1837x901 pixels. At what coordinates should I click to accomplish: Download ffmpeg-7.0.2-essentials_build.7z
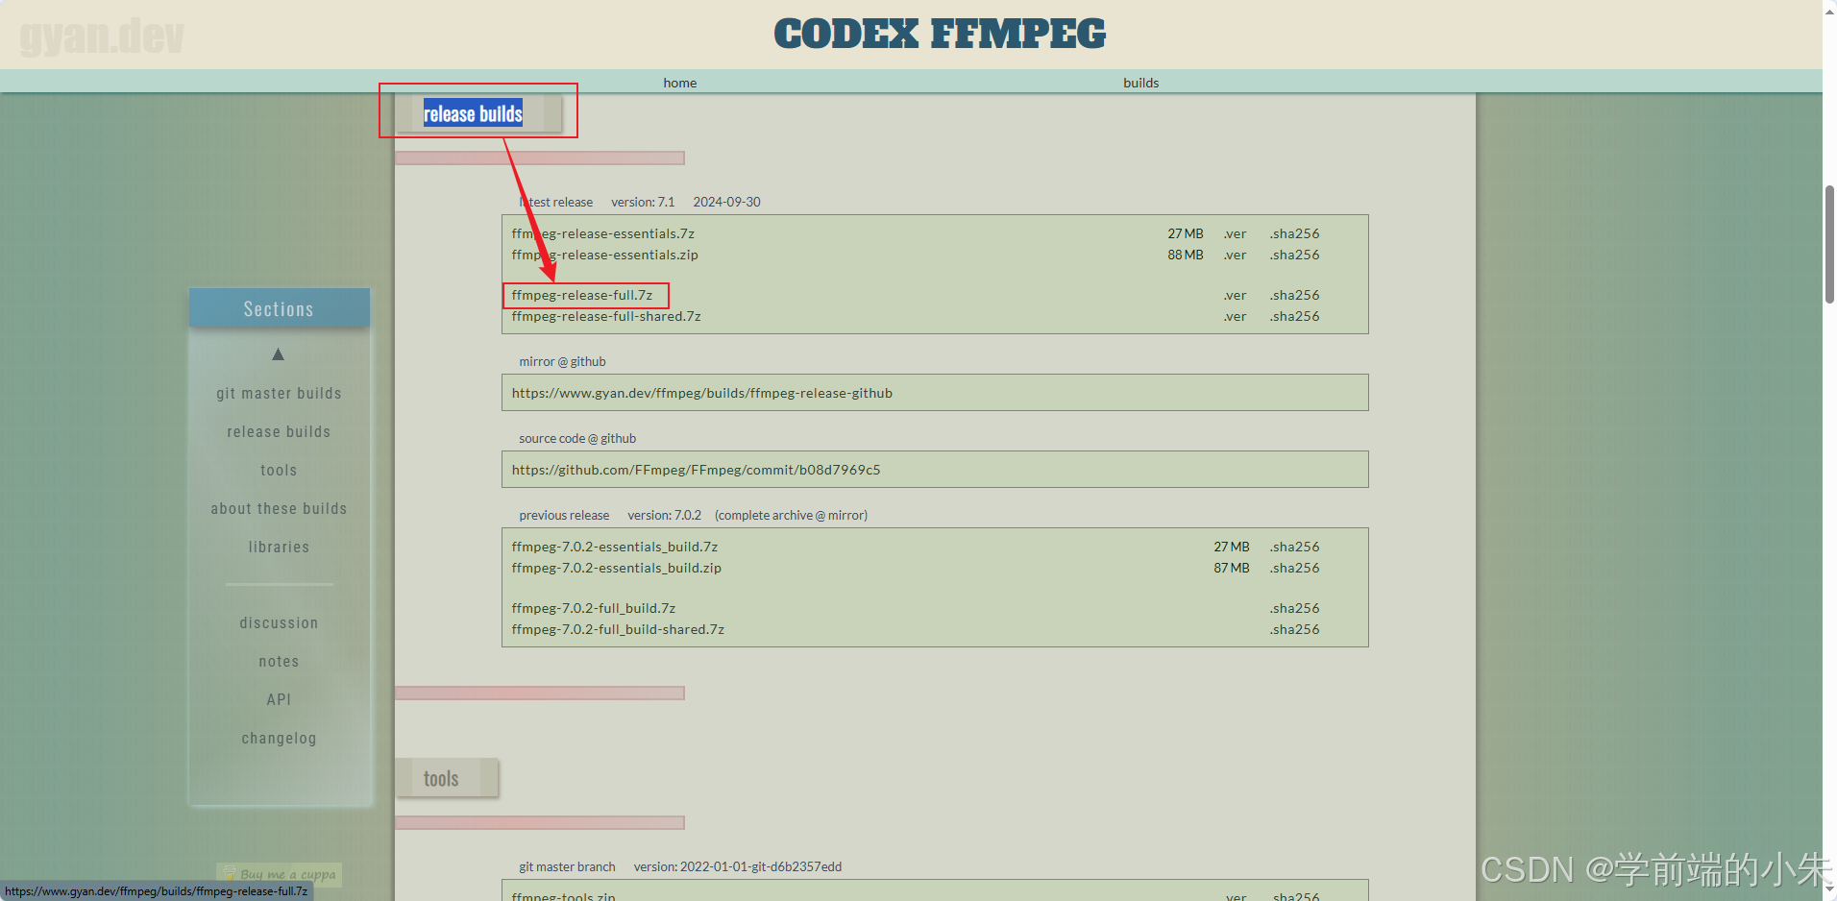(614, 547)
